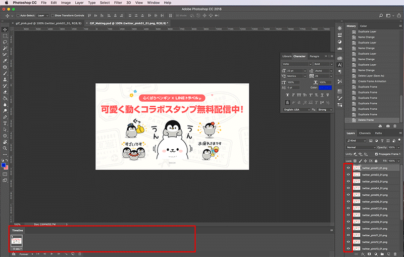Apply Underline style in Character panel
404x257 pixels.
pyautogui.click(x=322, y=95)
